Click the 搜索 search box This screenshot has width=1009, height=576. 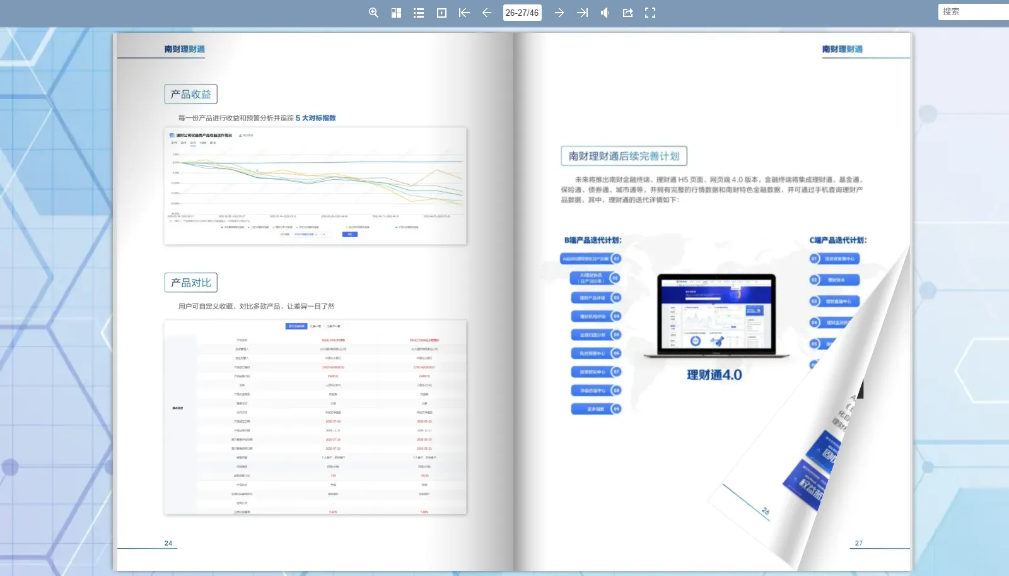click(x=972, y=12)
